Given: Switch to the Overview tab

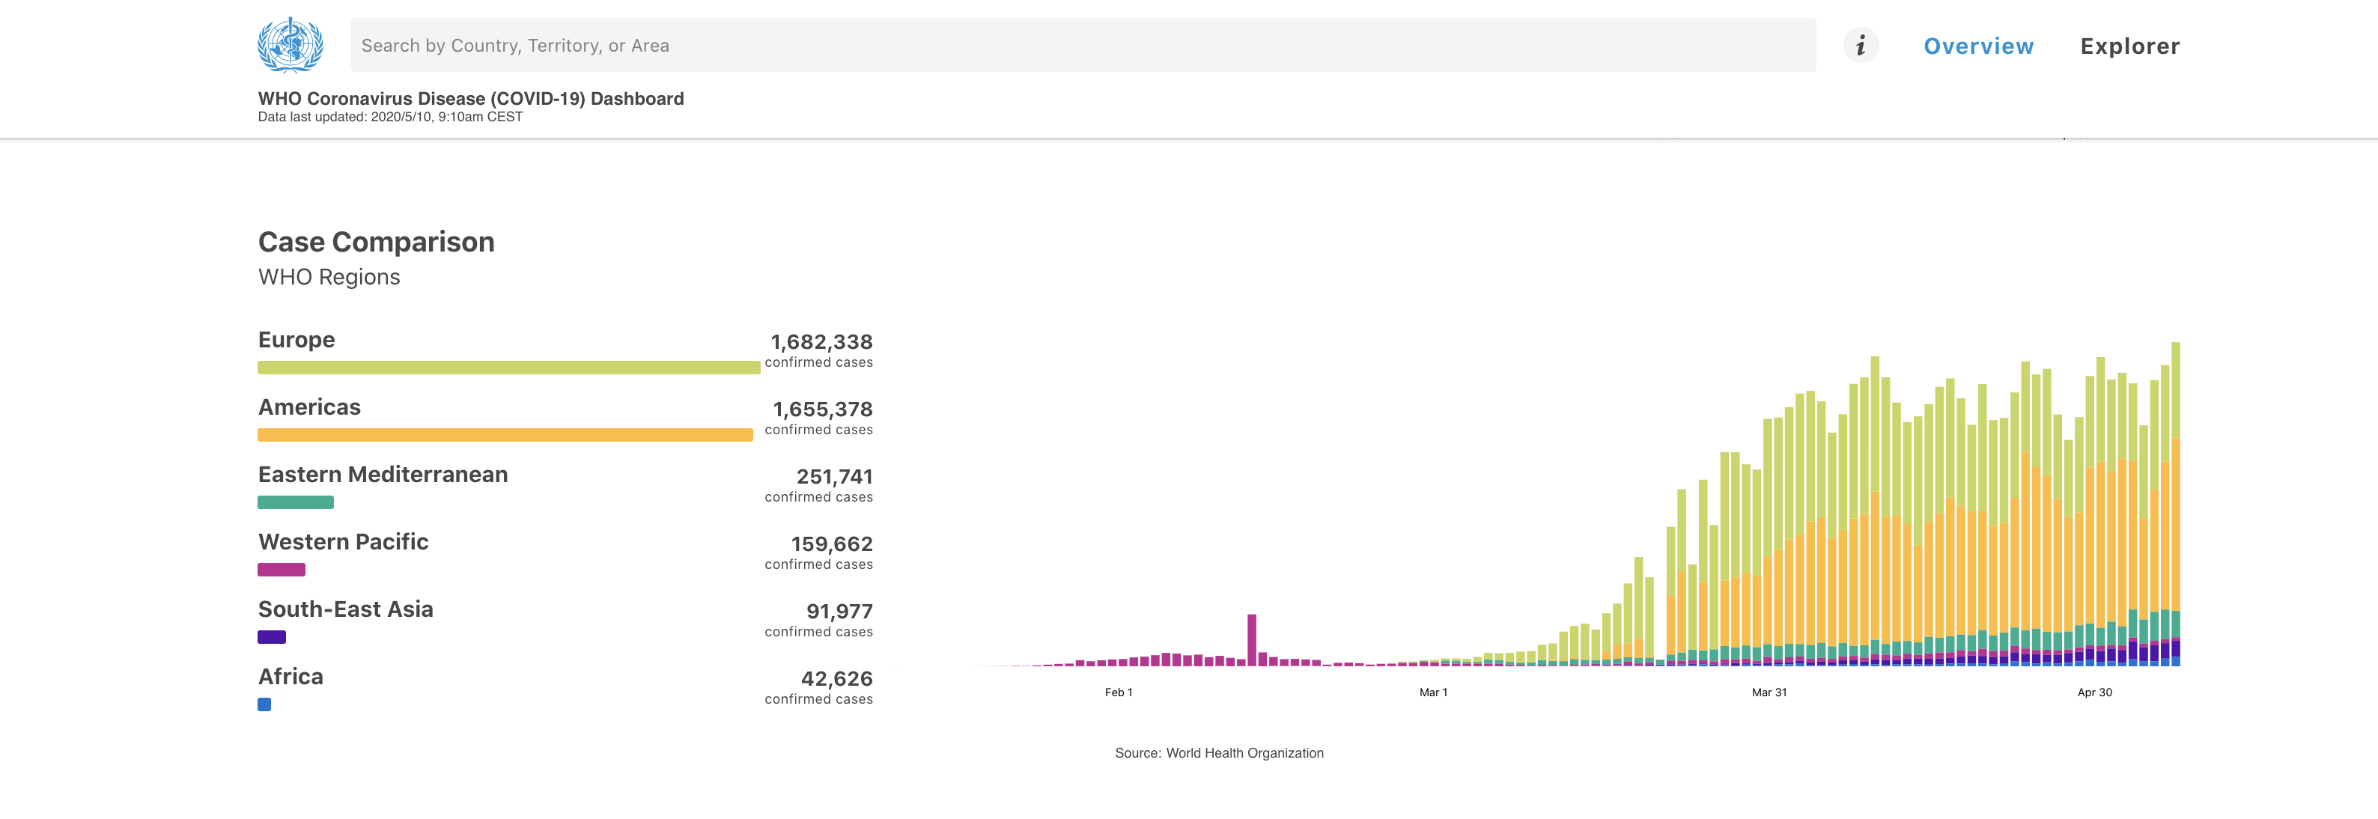Looking at the screenshot, I should (1977, 46).
